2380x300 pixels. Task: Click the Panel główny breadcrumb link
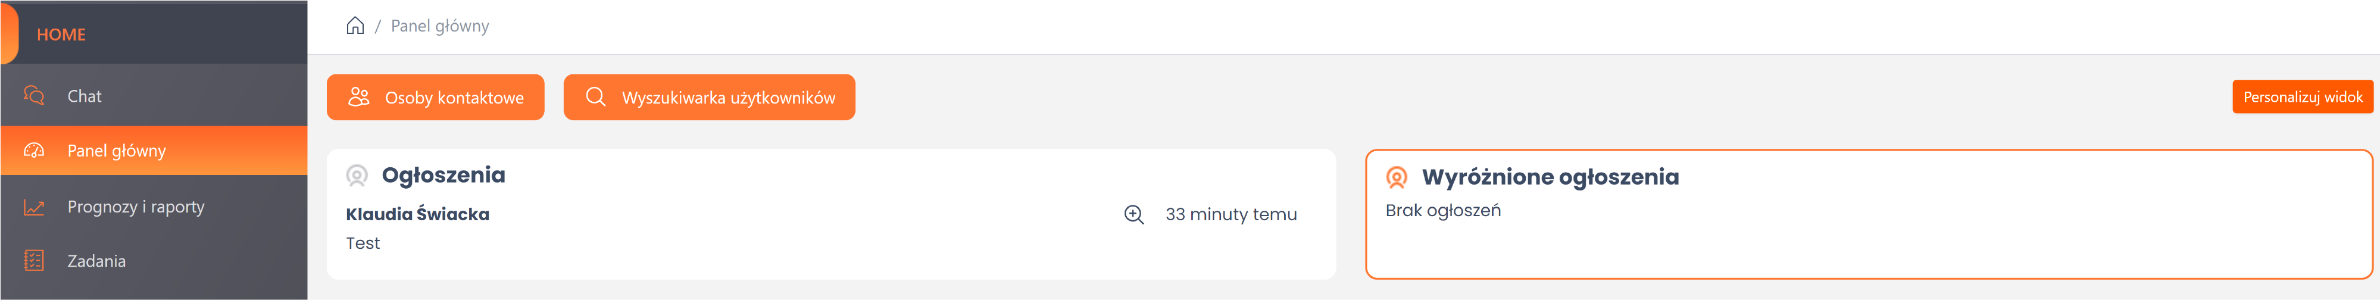pyautogui.click(x=440, y=26)
